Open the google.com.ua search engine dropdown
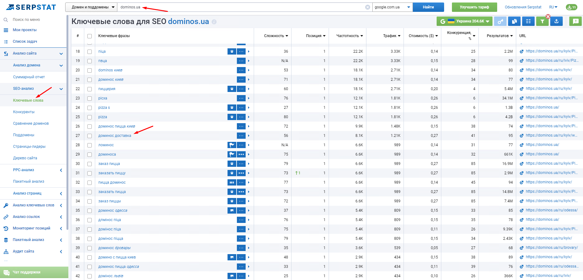The height and width of the screenshot is (280, 583). click(392, 7)
